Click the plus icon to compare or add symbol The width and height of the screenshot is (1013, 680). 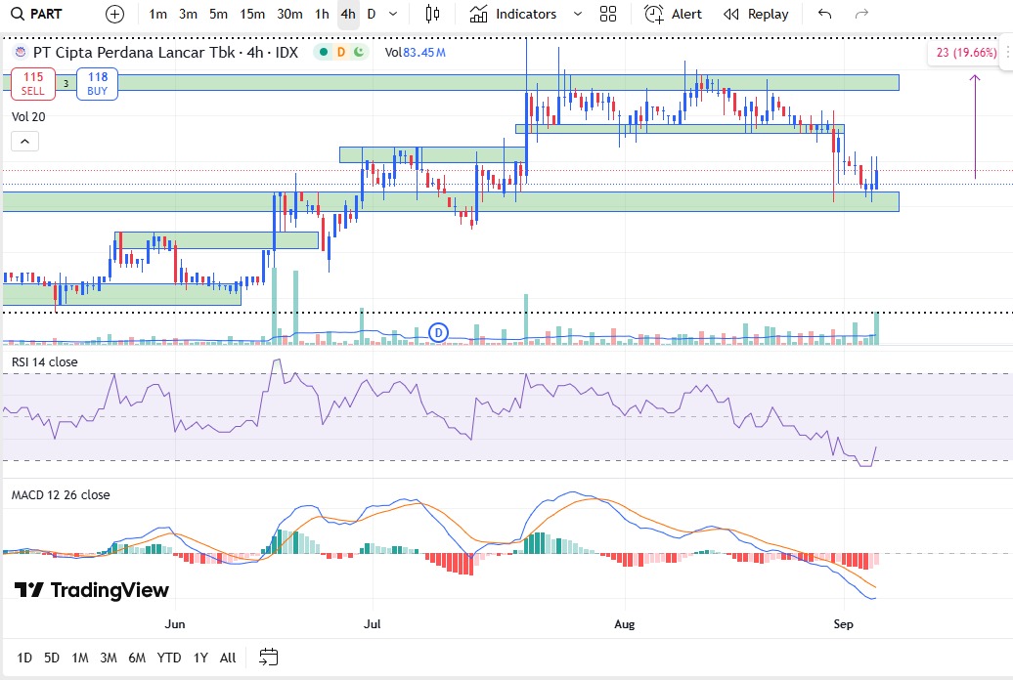[x=114, y=14]
